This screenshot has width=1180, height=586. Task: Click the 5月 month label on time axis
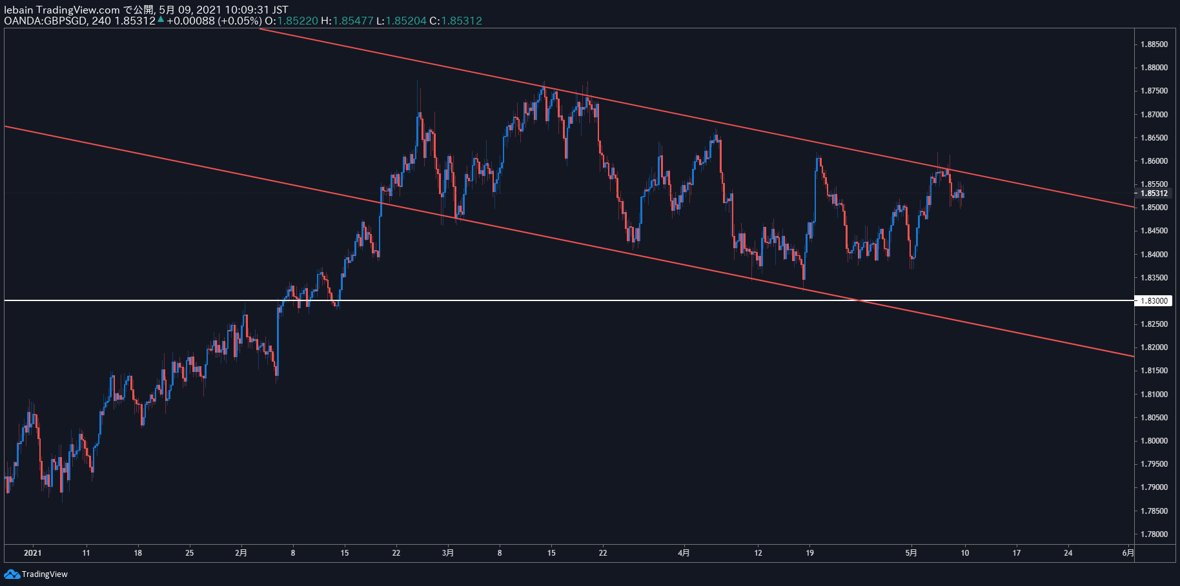click(x=911, y=553)
